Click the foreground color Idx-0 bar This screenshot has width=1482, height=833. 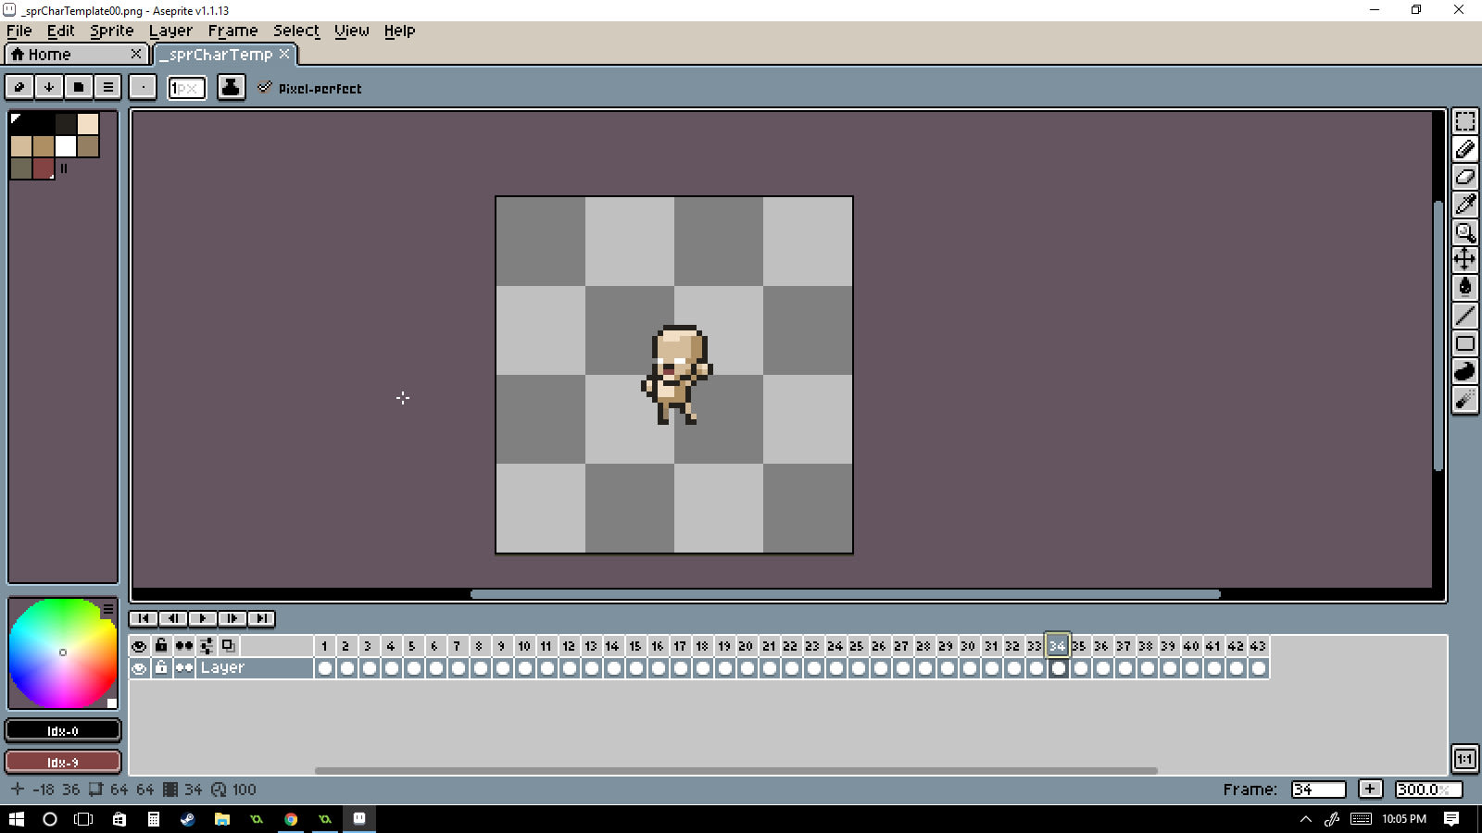tap(63, 731)
